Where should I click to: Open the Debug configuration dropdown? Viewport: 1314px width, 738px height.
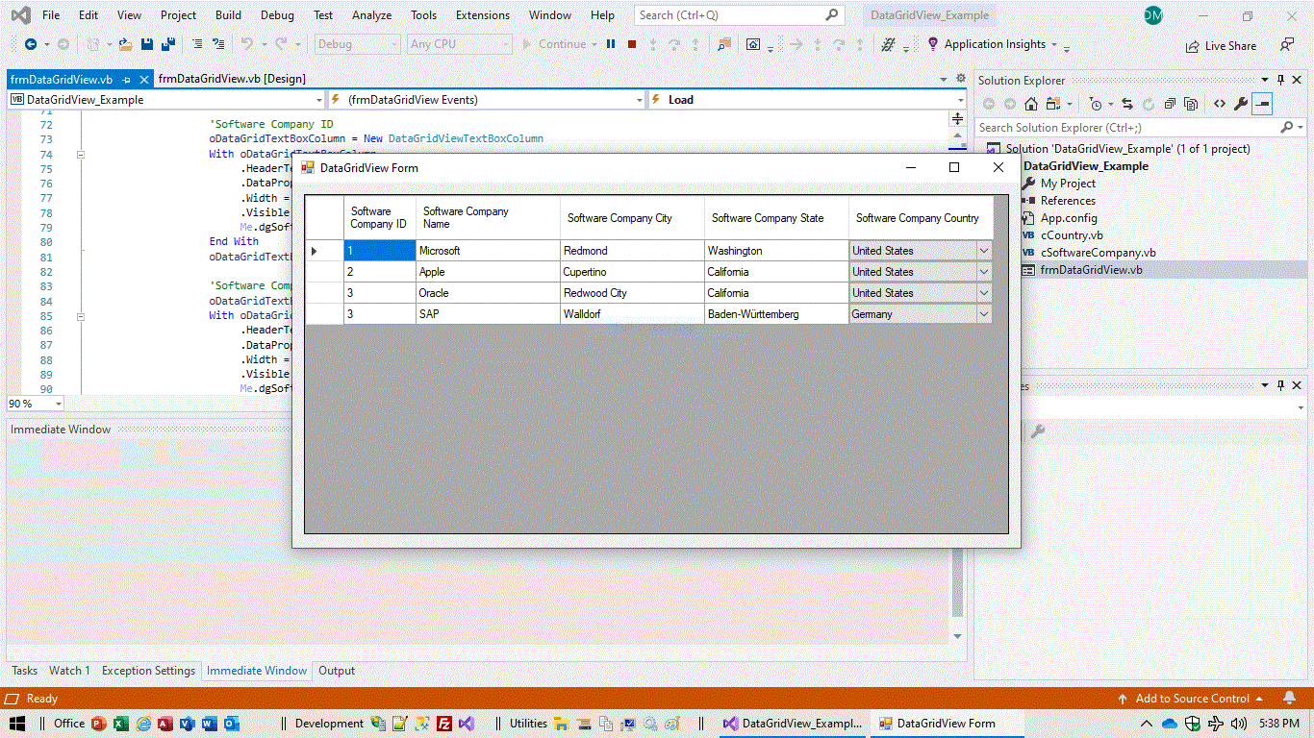(x=356, y=44)
